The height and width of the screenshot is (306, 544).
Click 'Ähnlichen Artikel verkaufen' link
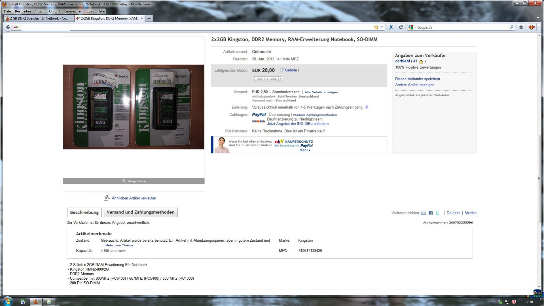(134, 198)
